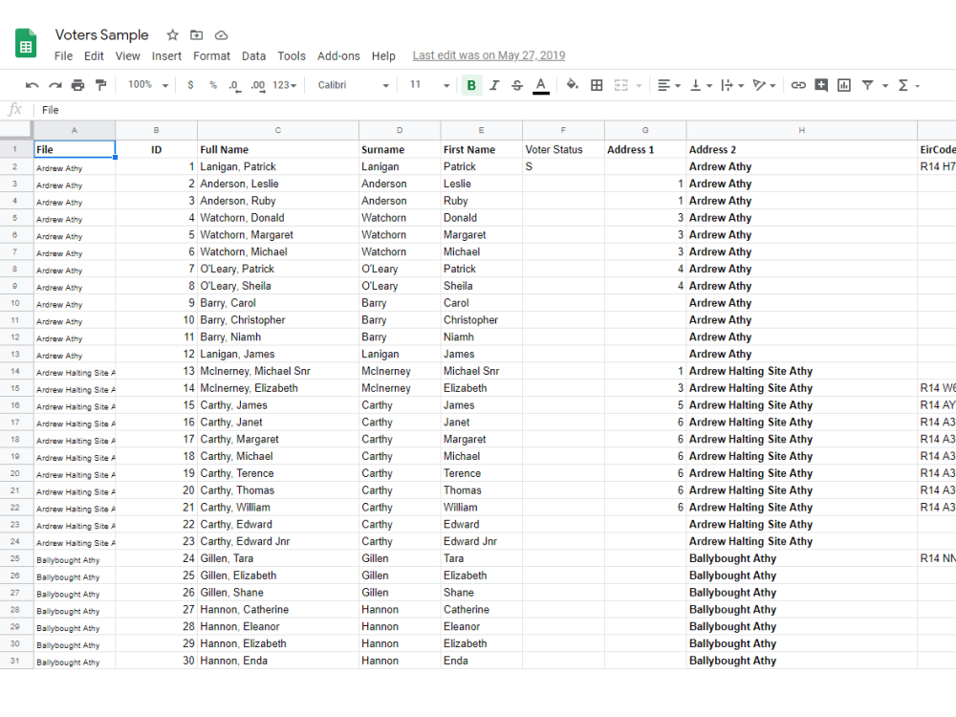Select cell 'Carthy, Edward Jnr'
This screenshot has width=956, height=717.
coord(278,541)
